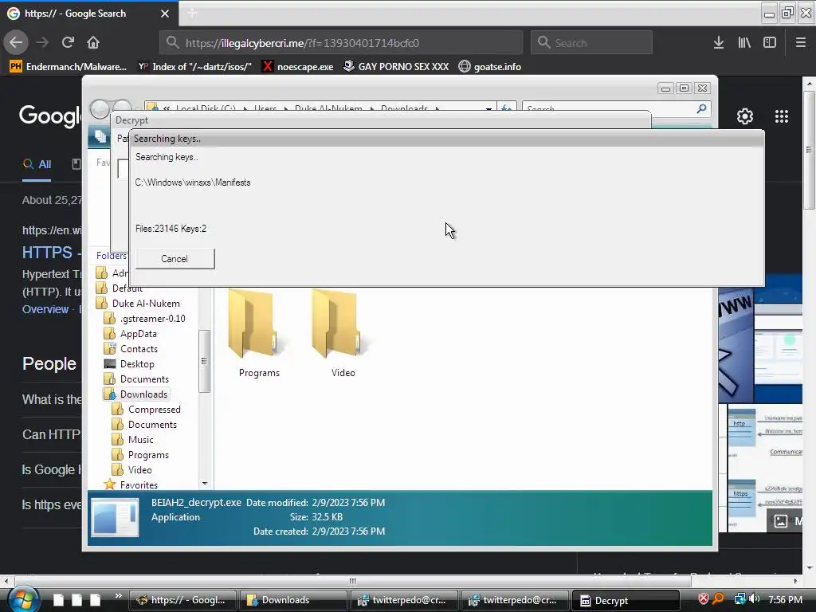The image size is (816, 612).
Task: Click the red security shield tray icon
Action: point(704,599)
